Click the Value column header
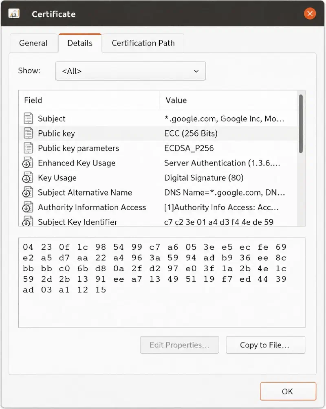The height and width of the screenshot is (409, 326). tap(228, 100)
